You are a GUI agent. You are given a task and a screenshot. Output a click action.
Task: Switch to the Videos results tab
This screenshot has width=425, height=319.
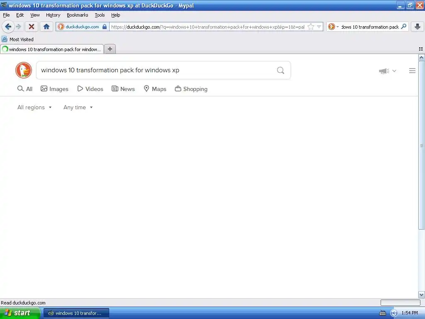coord(90,89)
